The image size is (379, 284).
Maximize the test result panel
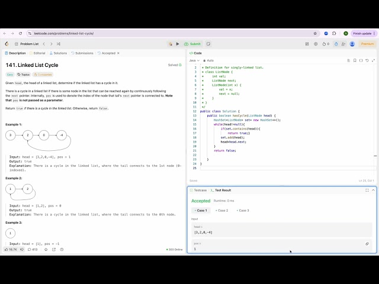point(367,191)
